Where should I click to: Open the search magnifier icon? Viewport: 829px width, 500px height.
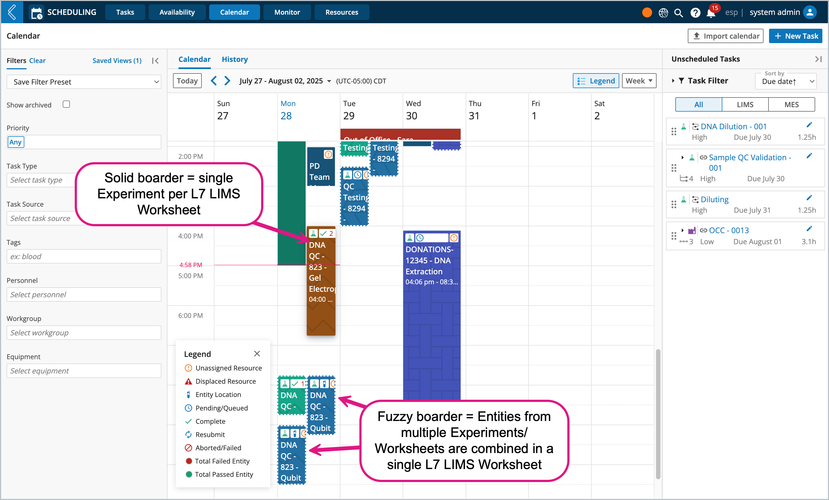pos(679,13)
